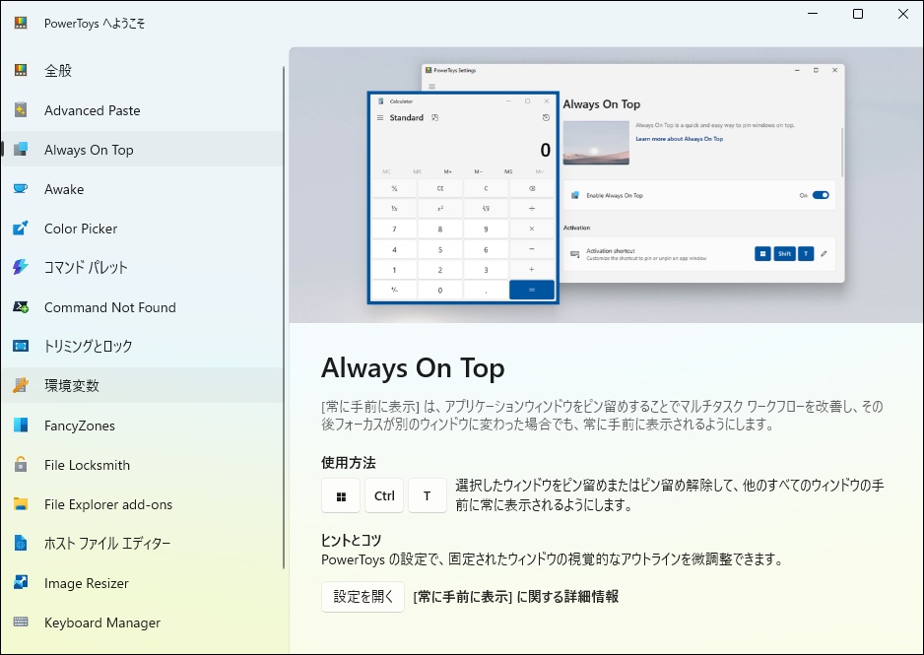The width and height of the screenshot is (924, 655).
Task: Open Keyboard Manager via its sidebar icon
Action: (x=22, y=622)
